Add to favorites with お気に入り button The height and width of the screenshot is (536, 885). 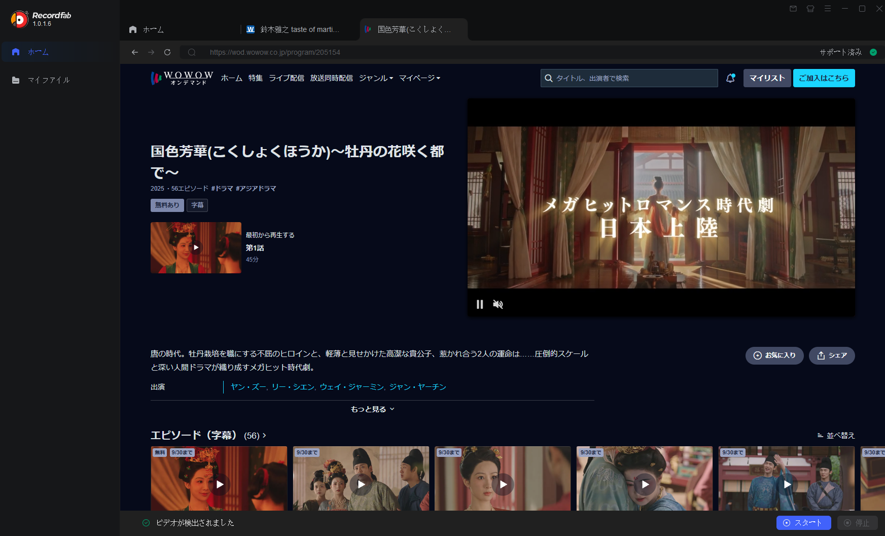click(774, 355)
